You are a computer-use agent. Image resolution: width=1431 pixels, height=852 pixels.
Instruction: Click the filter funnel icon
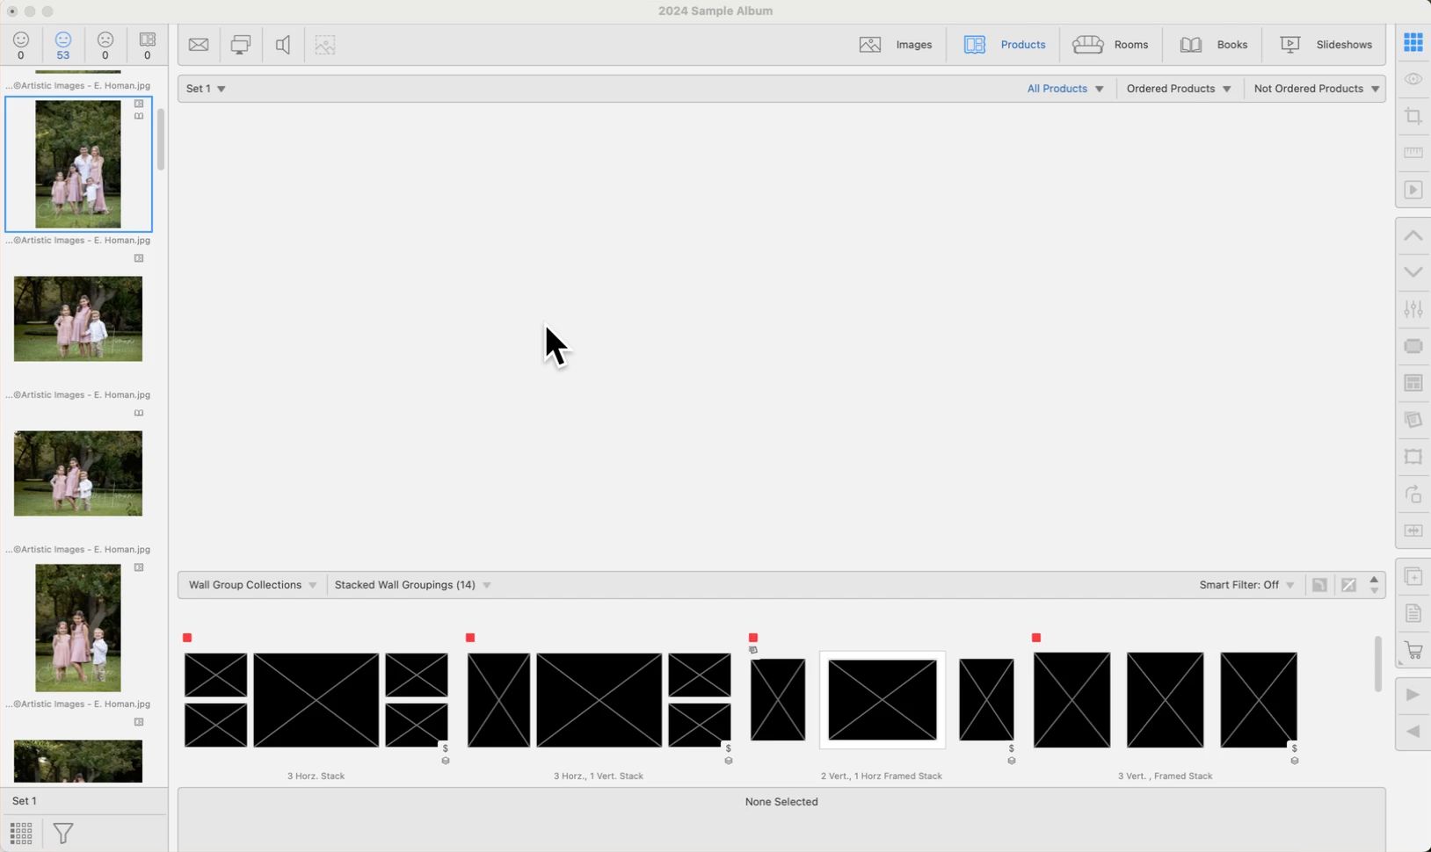coord(63,833)
